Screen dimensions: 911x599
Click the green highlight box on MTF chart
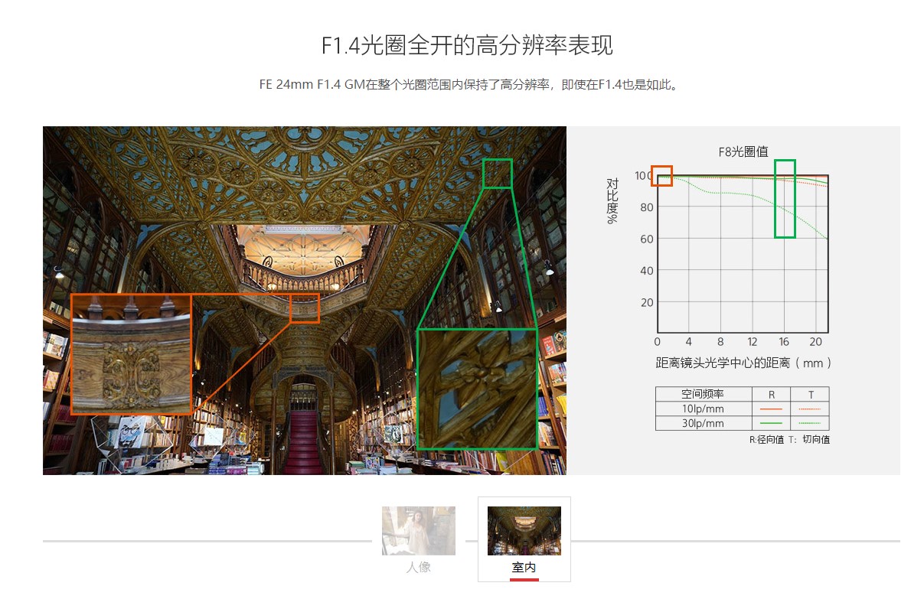[785, 199]
